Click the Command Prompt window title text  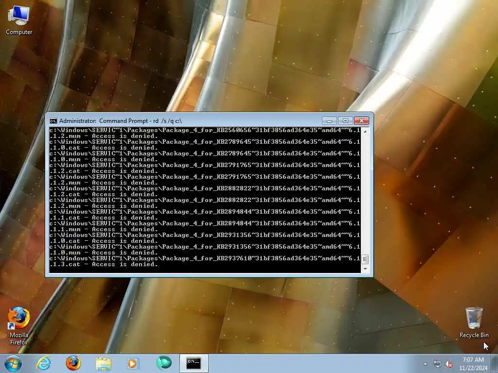pos(121,121)
